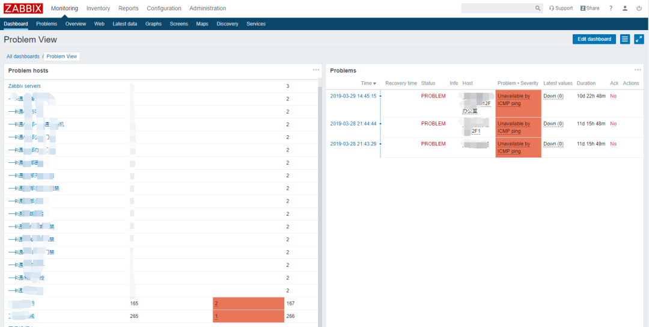
Task: Open the Zabbix servers host group
Action: [x=25, y=86]
